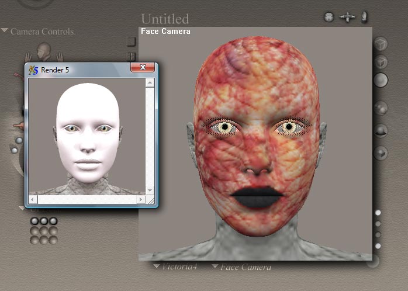Select the wireframe cube display style
The width and height of the screenshot is (408, 291).
pos(381,44)
